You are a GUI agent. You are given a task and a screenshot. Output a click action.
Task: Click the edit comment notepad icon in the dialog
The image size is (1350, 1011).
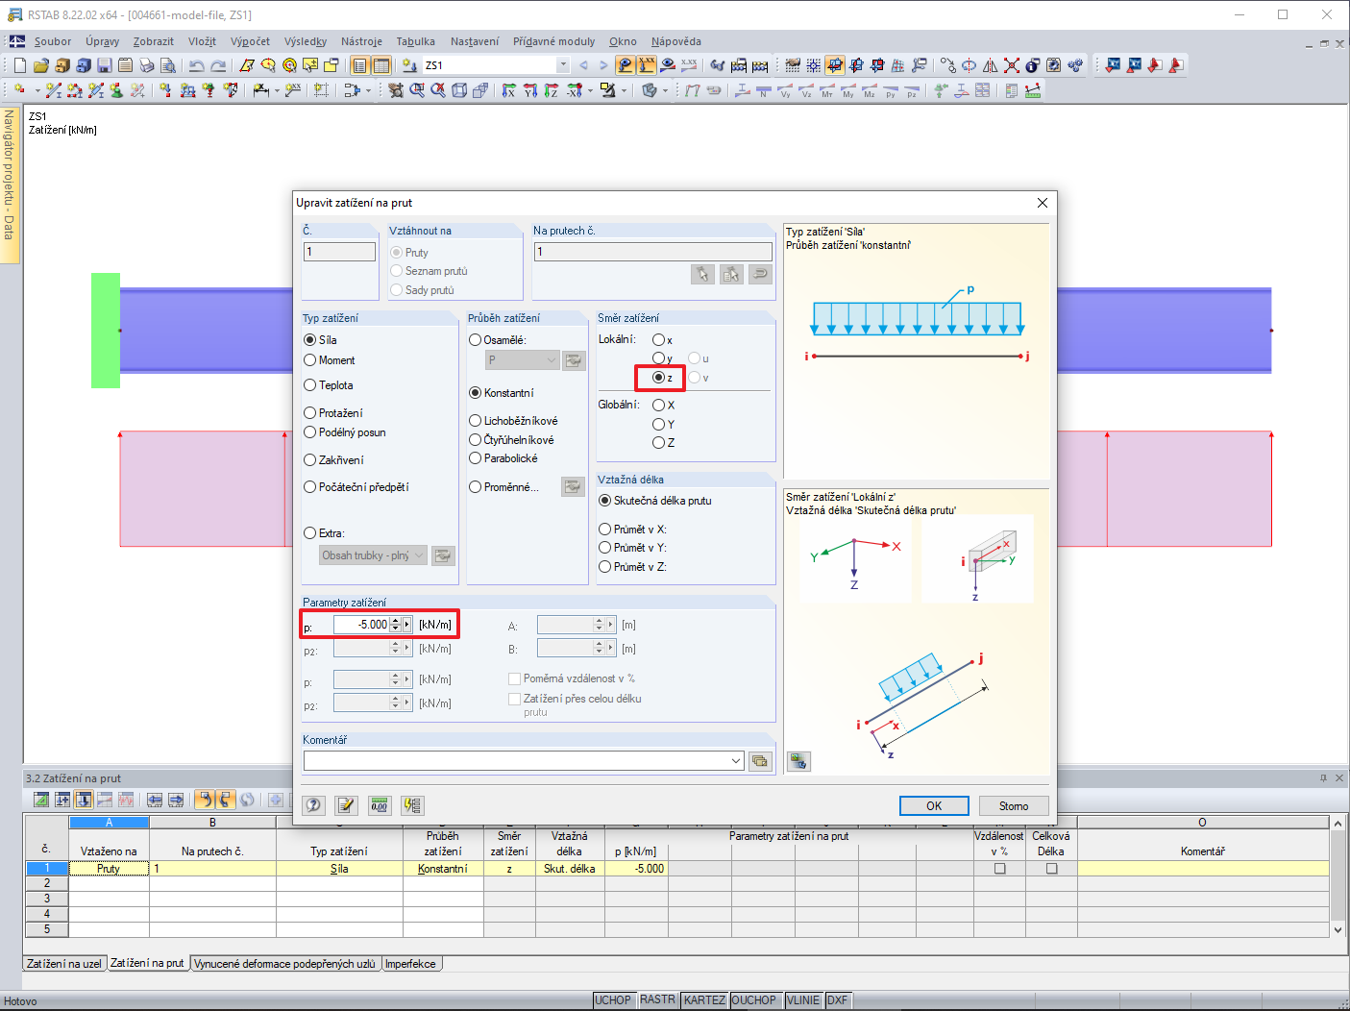pos(346,805)
